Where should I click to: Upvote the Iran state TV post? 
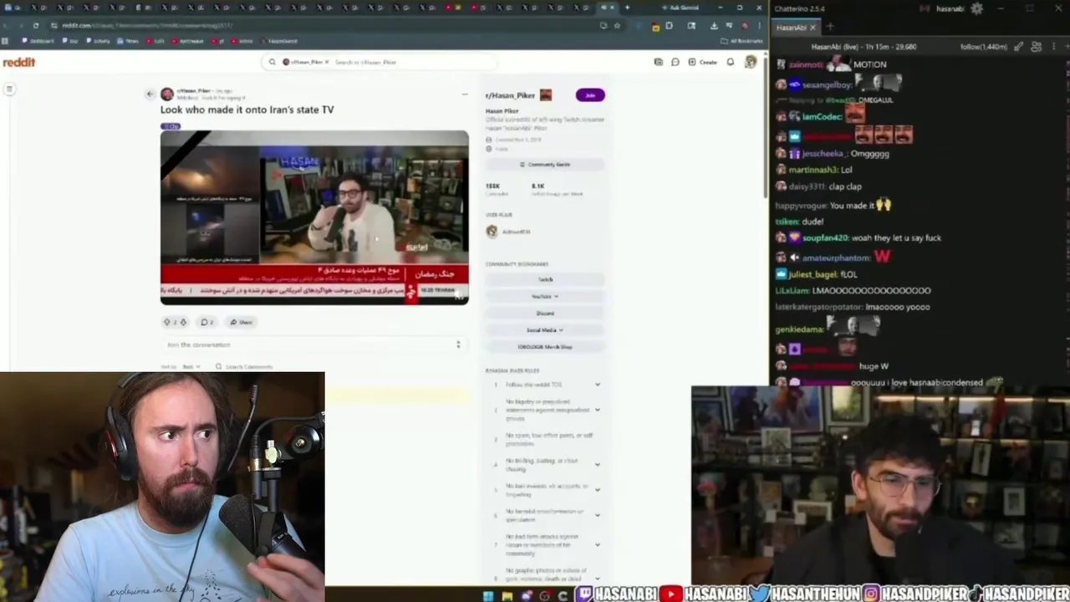pos(166,322)
